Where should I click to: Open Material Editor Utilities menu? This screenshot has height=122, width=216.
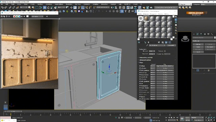pyautogui.click(x=167, y=14)
